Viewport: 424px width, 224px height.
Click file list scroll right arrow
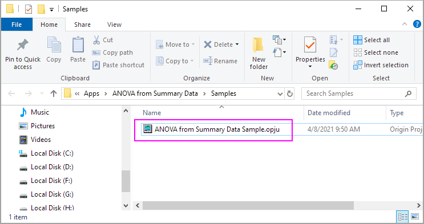click(x=419, y=205)
